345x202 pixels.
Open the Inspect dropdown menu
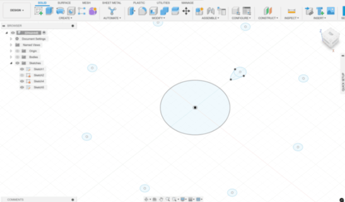[x=292, y=18]
